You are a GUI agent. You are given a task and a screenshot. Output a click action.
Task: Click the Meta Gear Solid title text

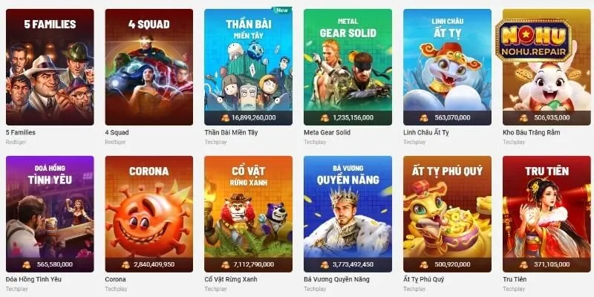coord(327,133)
